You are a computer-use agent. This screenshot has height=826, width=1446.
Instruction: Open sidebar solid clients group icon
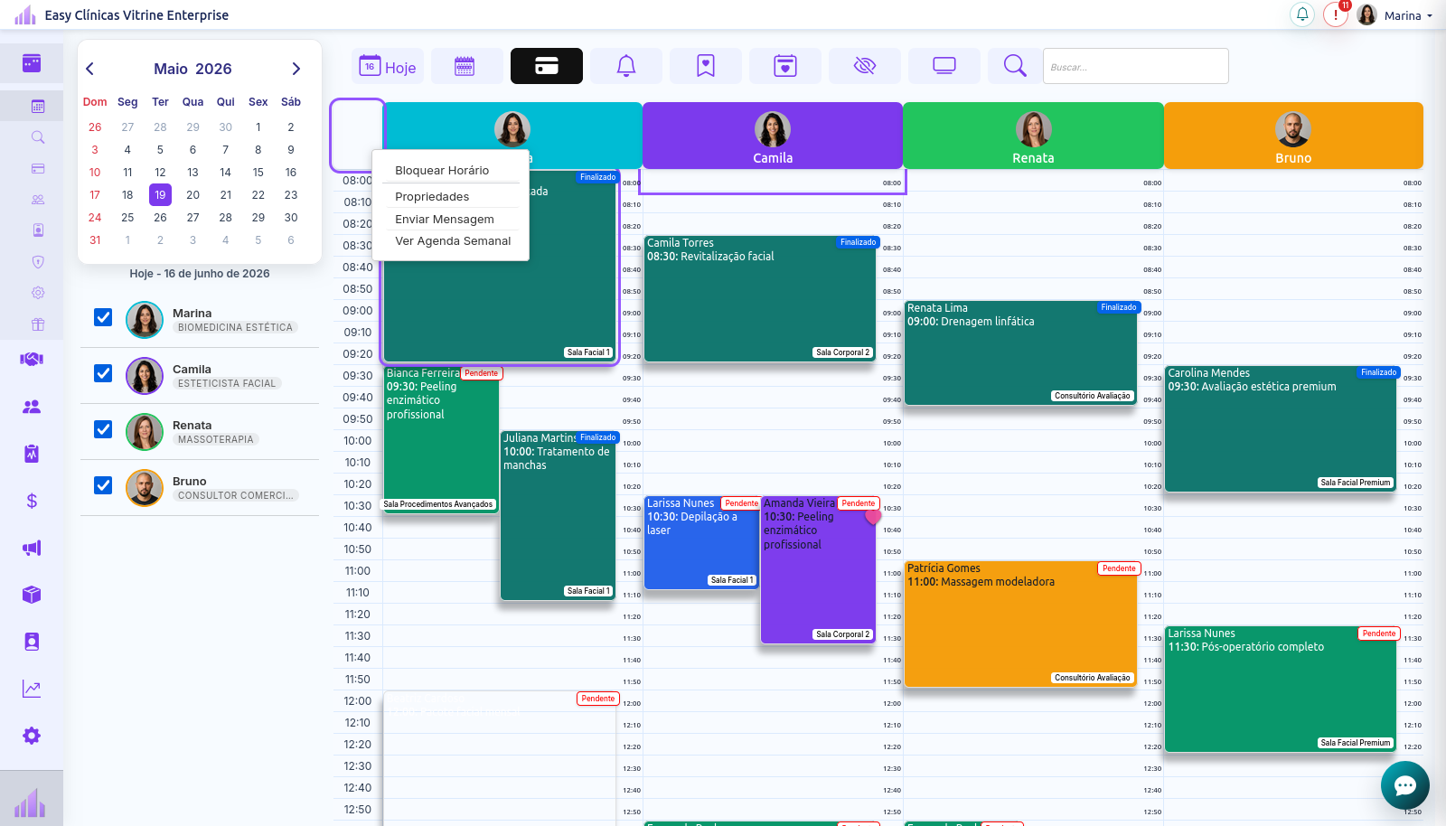point(32,407)
